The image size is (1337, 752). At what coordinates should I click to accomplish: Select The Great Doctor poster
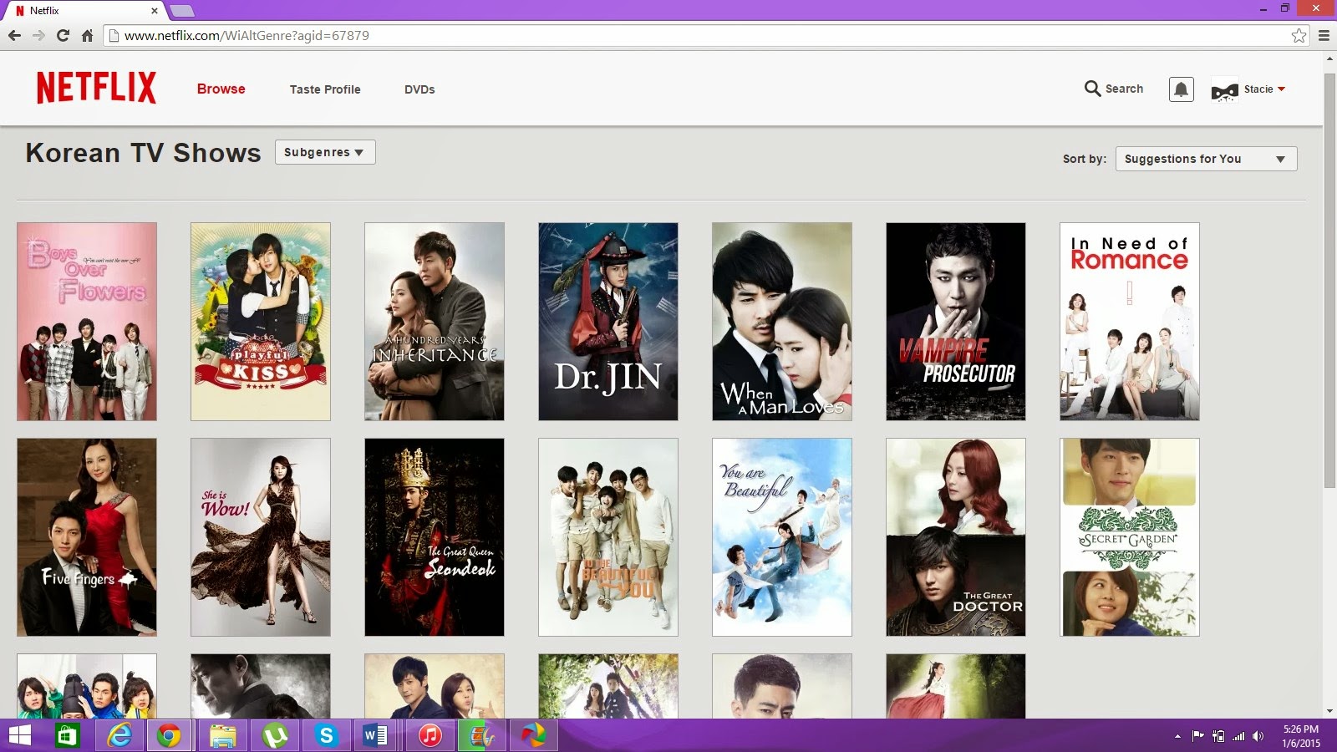tap(956, 537)
